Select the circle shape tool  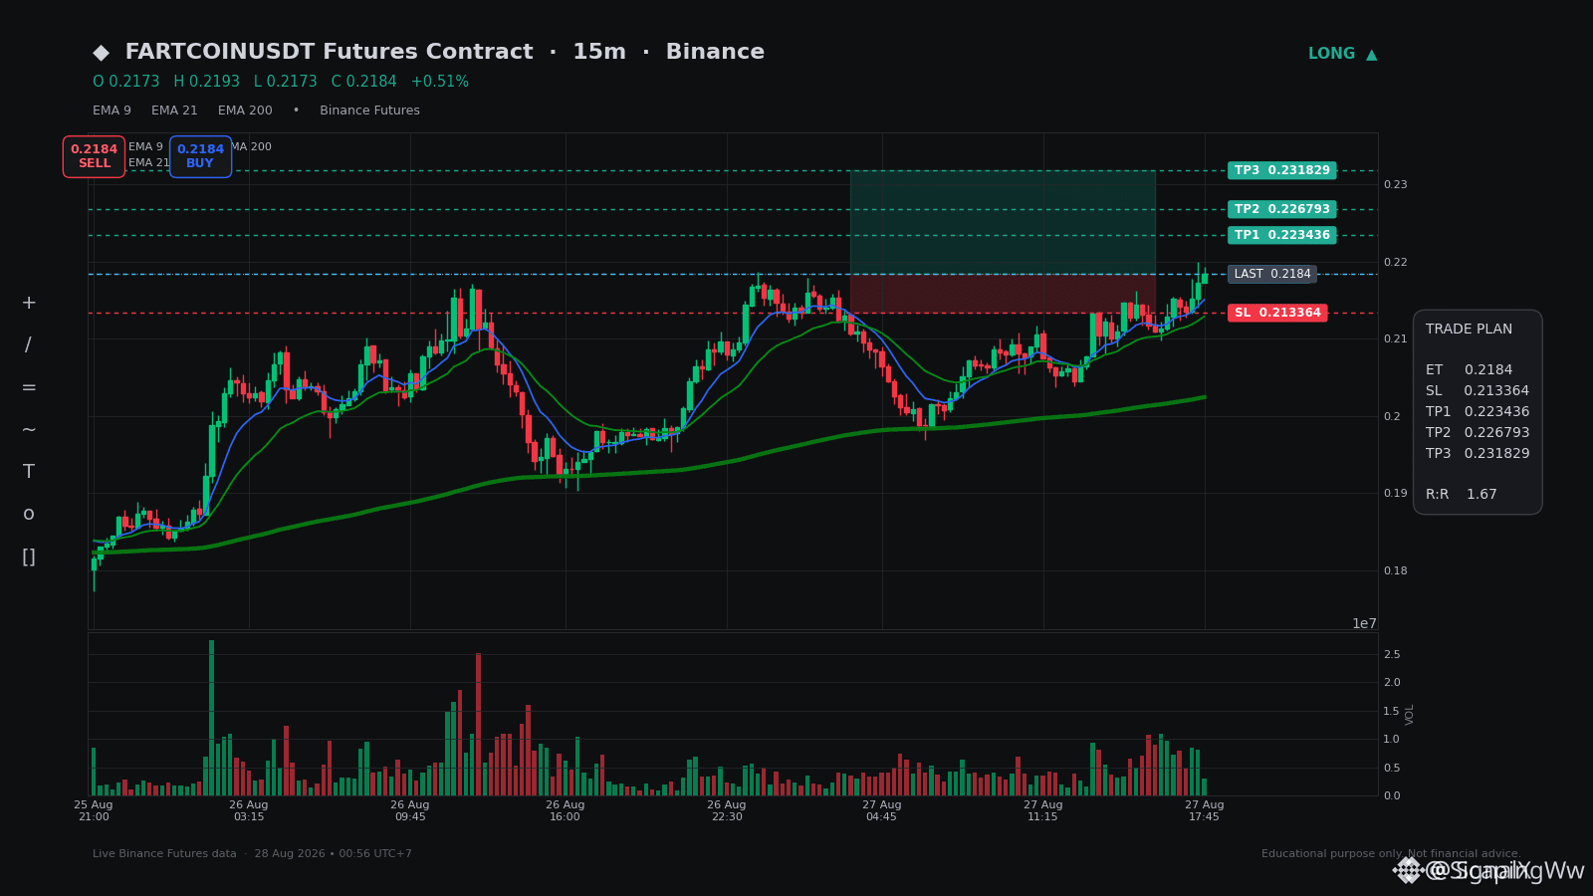[29, 514]
